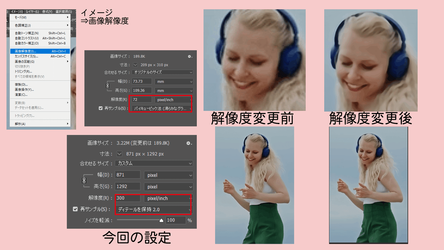Open the mm unit dropdown for 幅(D)

click(x=174, y=81)
